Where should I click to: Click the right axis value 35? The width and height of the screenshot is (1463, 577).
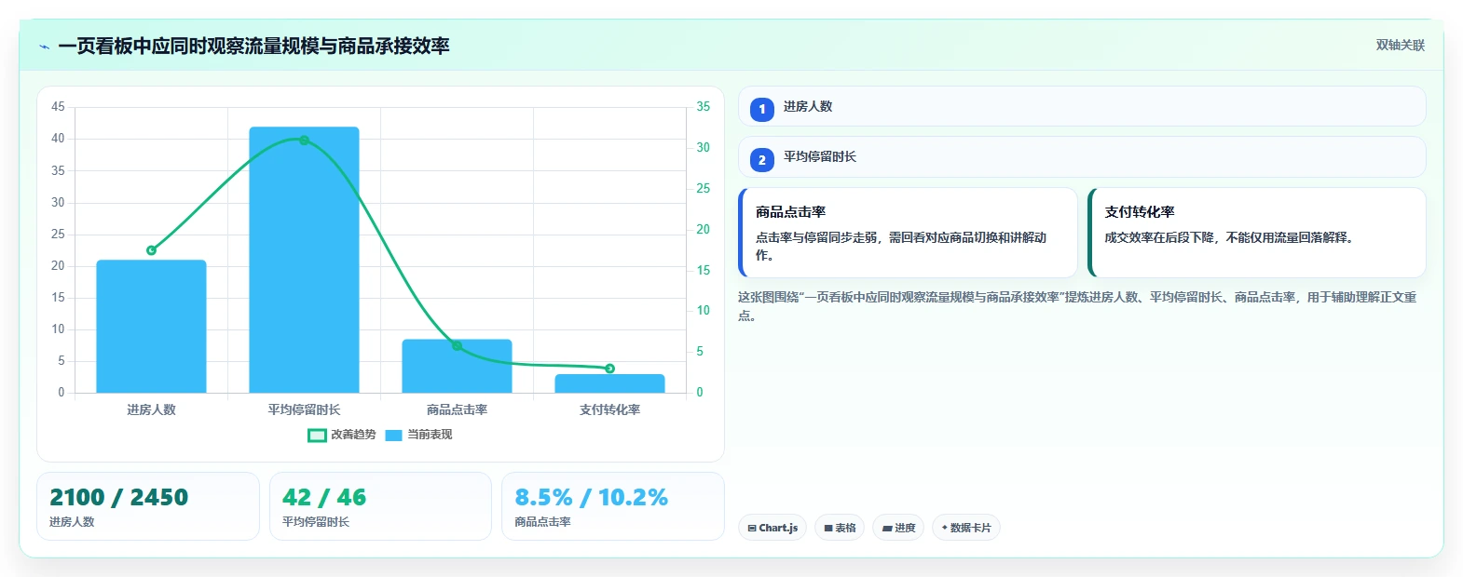tap(704, 107)
